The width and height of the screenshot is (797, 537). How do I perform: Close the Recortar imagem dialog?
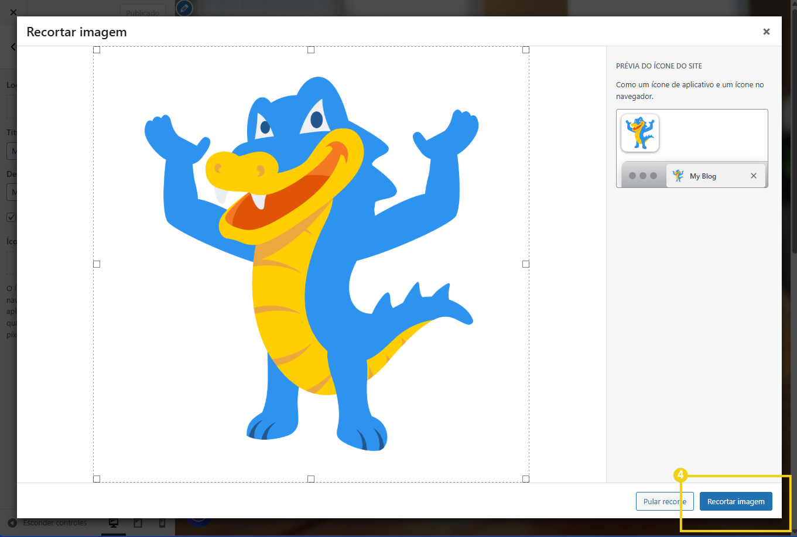click(766, 32)
